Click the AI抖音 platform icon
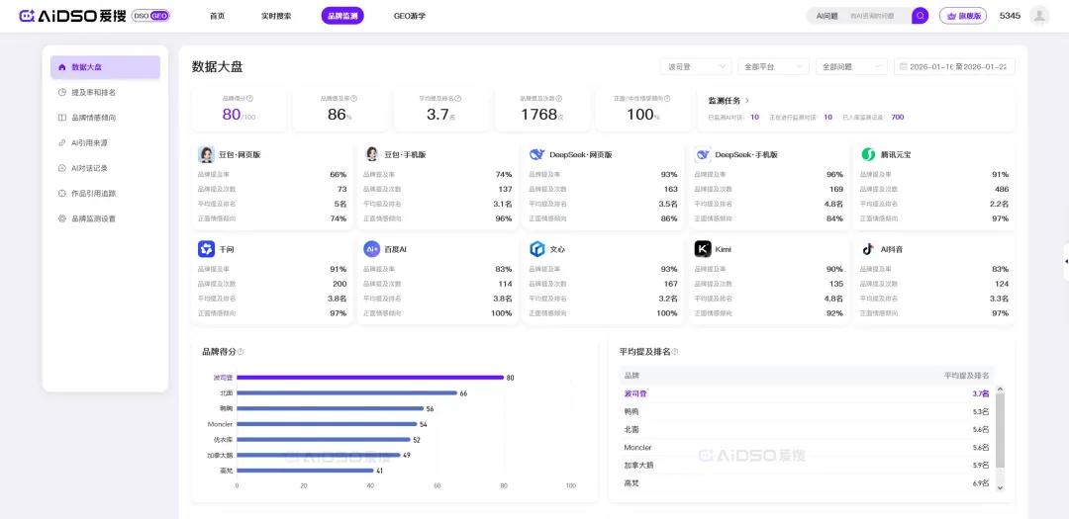This screenshot has width=1069, height=519. click(x=868, y=249)
